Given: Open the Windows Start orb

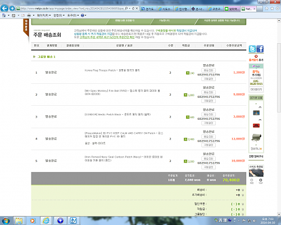Looking at the screenshot, I should click(6, 220).
